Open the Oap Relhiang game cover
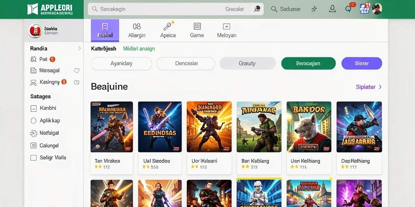415x207 pixels. [359, 127]
